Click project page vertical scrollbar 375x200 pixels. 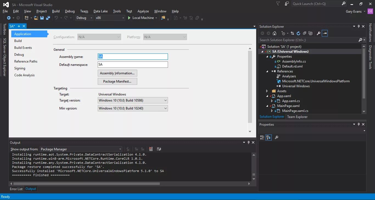tap(250, 86)
